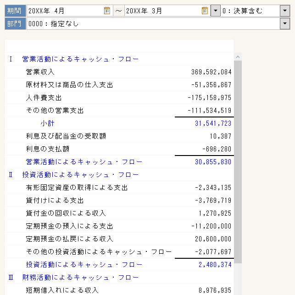Image resolution: width=295 pixels, height=295 pixels.
Task: Select row 利息及び配当金の受取額
Action: click(119, 136)
